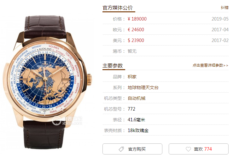The width and height of the screenshot is (233, 157).
Task: Click the movement type 自动机械
Action: click(137, 98)
